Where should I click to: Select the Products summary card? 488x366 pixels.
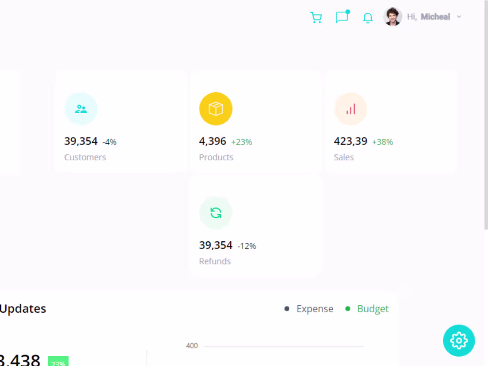256,122
